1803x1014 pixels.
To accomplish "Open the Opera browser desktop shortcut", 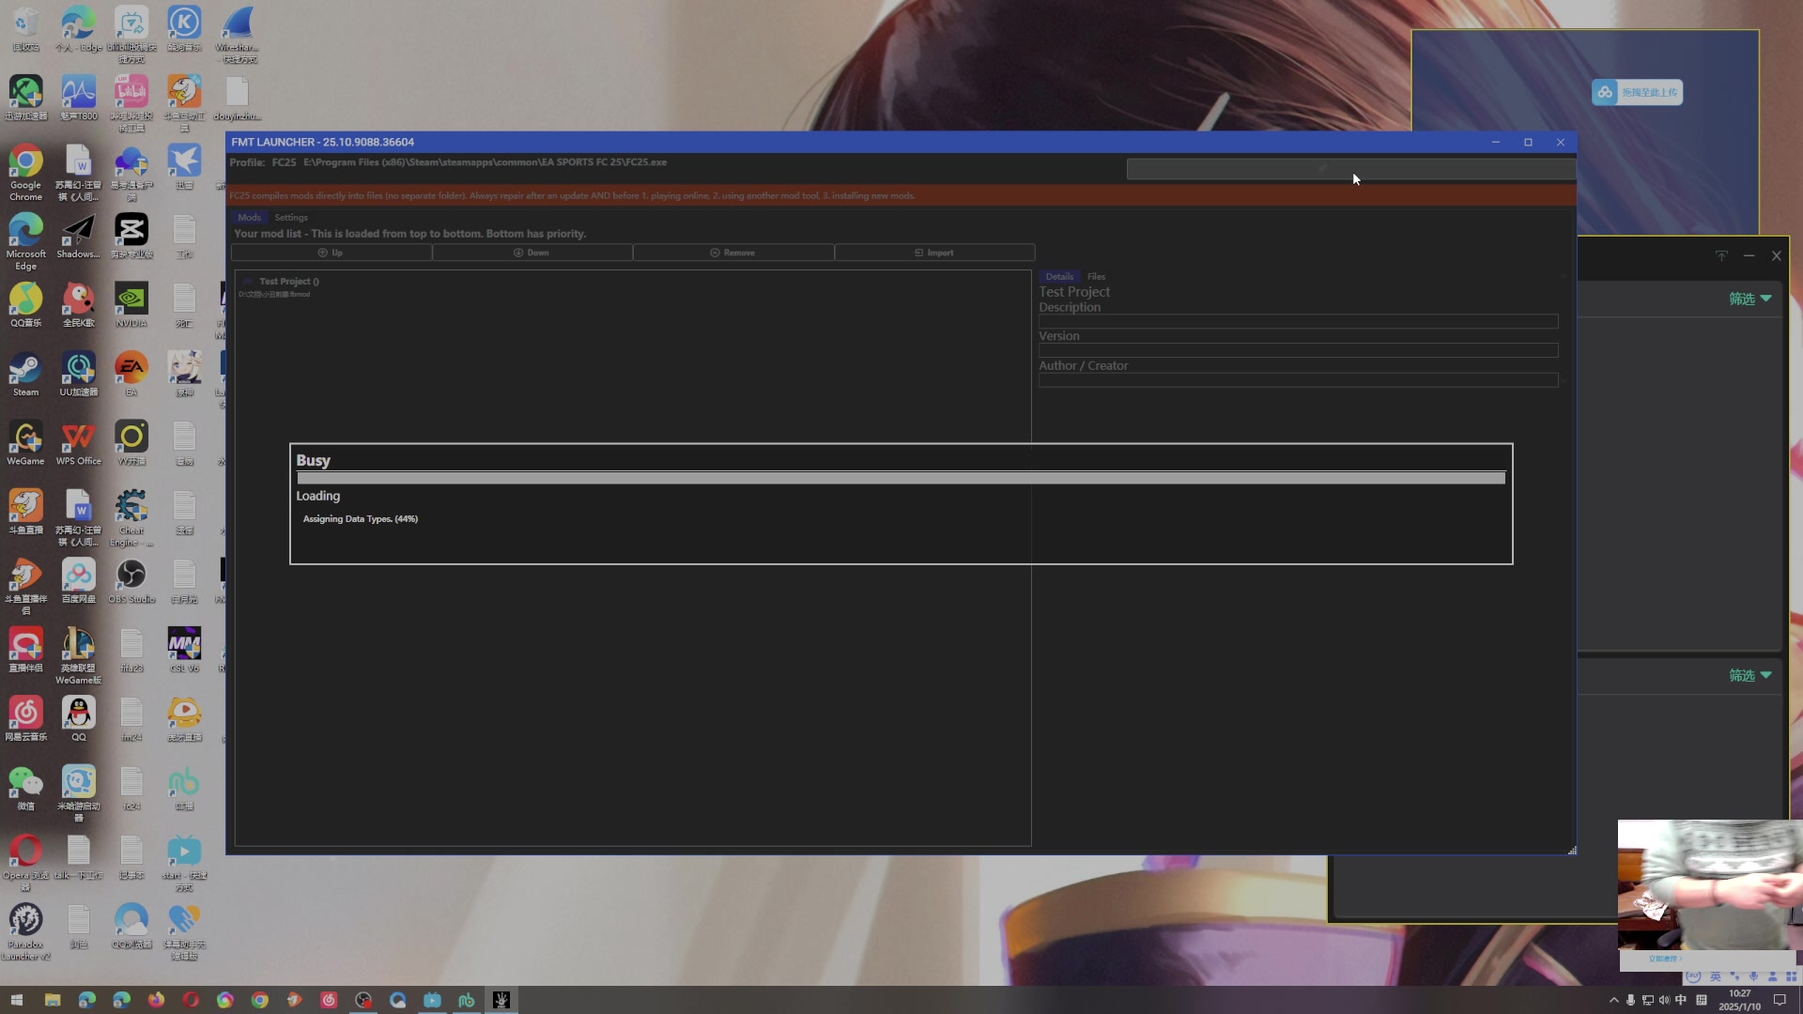I will tap(25, 863).
